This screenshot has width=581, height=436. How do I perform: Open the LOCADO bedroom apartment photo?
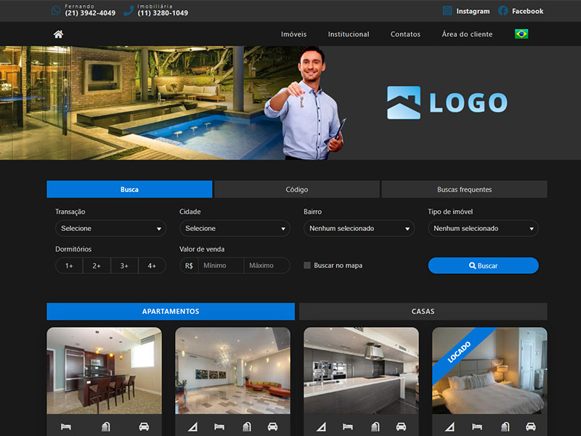[x=489, y=371]
